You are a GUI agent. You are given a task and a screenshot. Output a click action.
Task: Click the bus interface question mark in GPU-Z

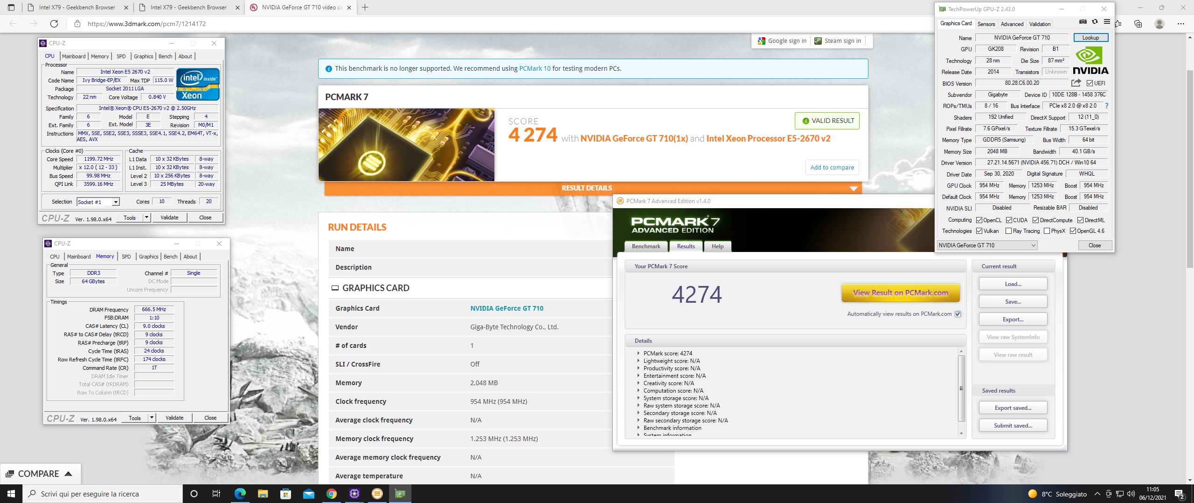1106,106
